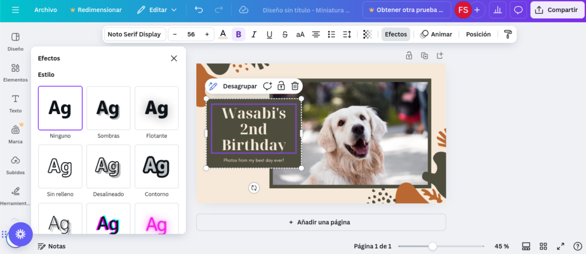Toggle uppercase aA setting
Image resolution: width=586 pixels, height=254 pixels.
click(300, 34)
